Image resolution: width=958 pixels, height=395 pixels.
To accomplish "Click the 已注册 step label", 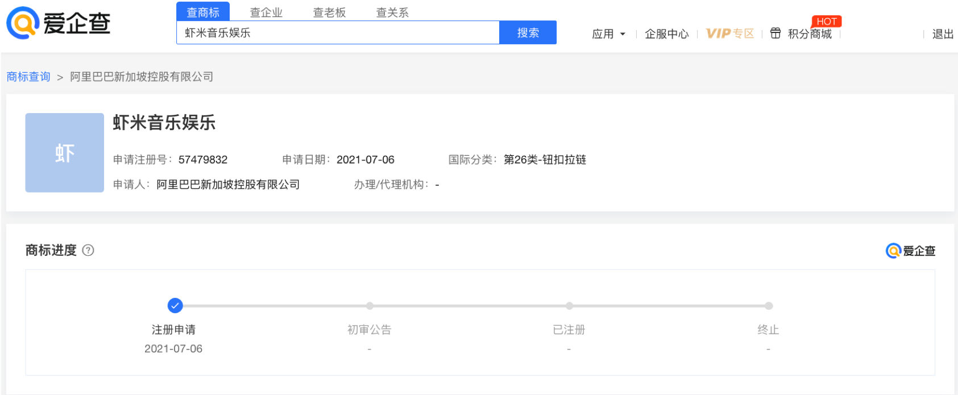I will tap(569, 330).
